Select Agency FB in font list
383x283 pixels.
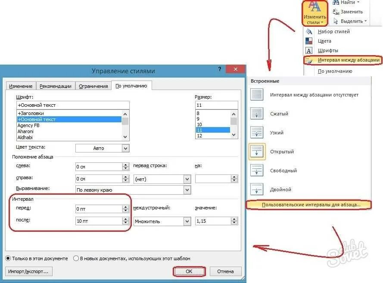tap(69, 125)
